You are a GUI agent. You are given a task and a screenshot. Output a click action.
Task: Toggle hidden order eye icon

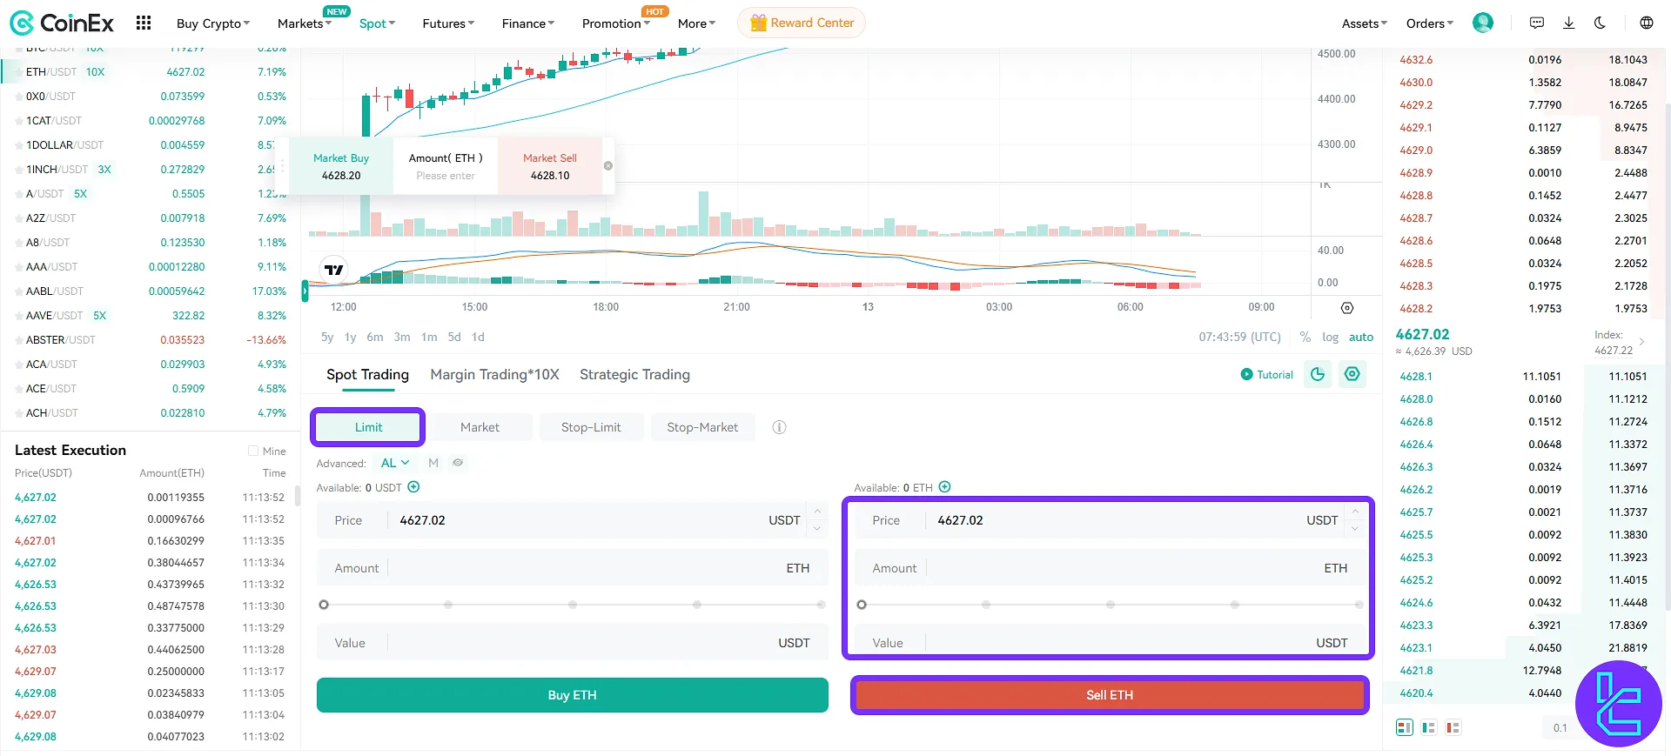[458, 463]
